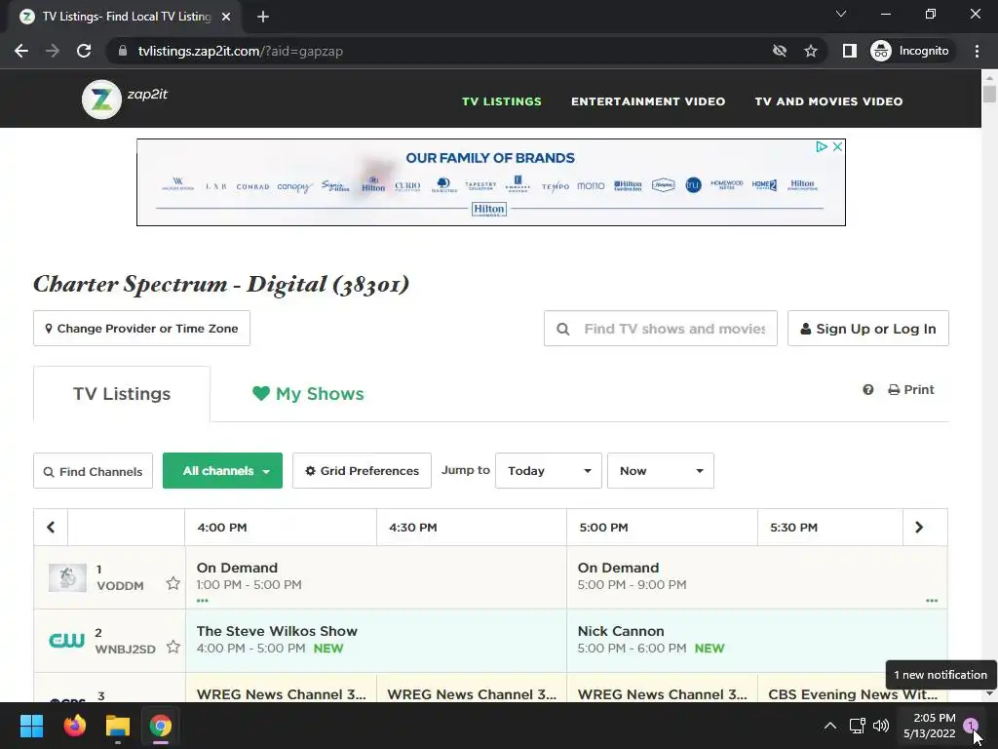Open On Demand 5:00 PM - 9:00 PM listing
Viewport: 998px width, 749px height.
[756, 577]
